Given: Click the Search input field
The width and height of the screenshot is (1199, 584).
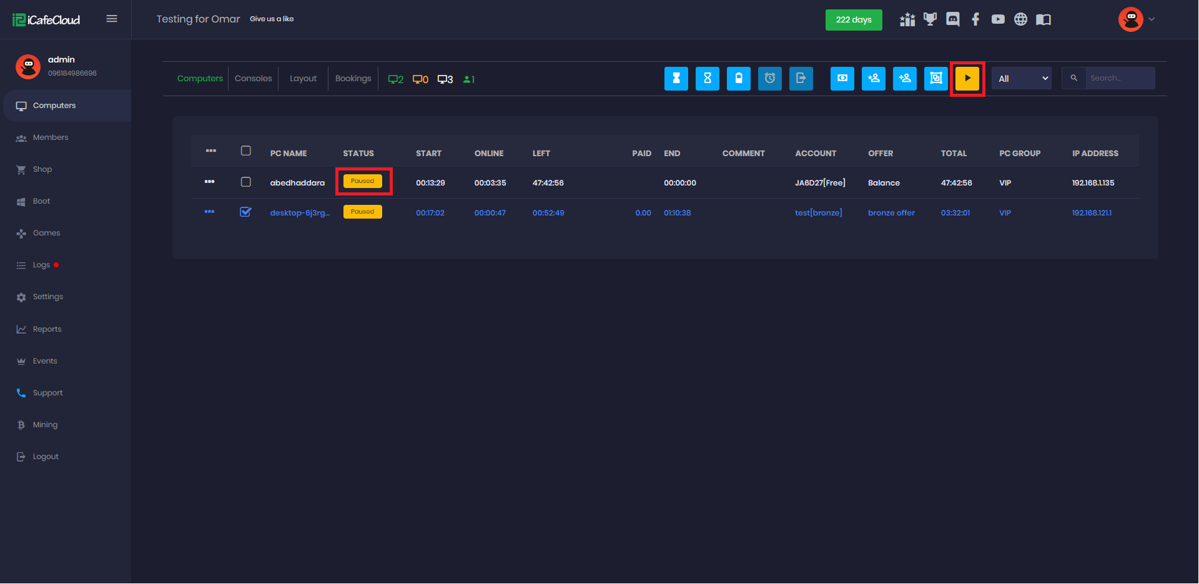Looking at the screenshot, I should pos(1119,79).
